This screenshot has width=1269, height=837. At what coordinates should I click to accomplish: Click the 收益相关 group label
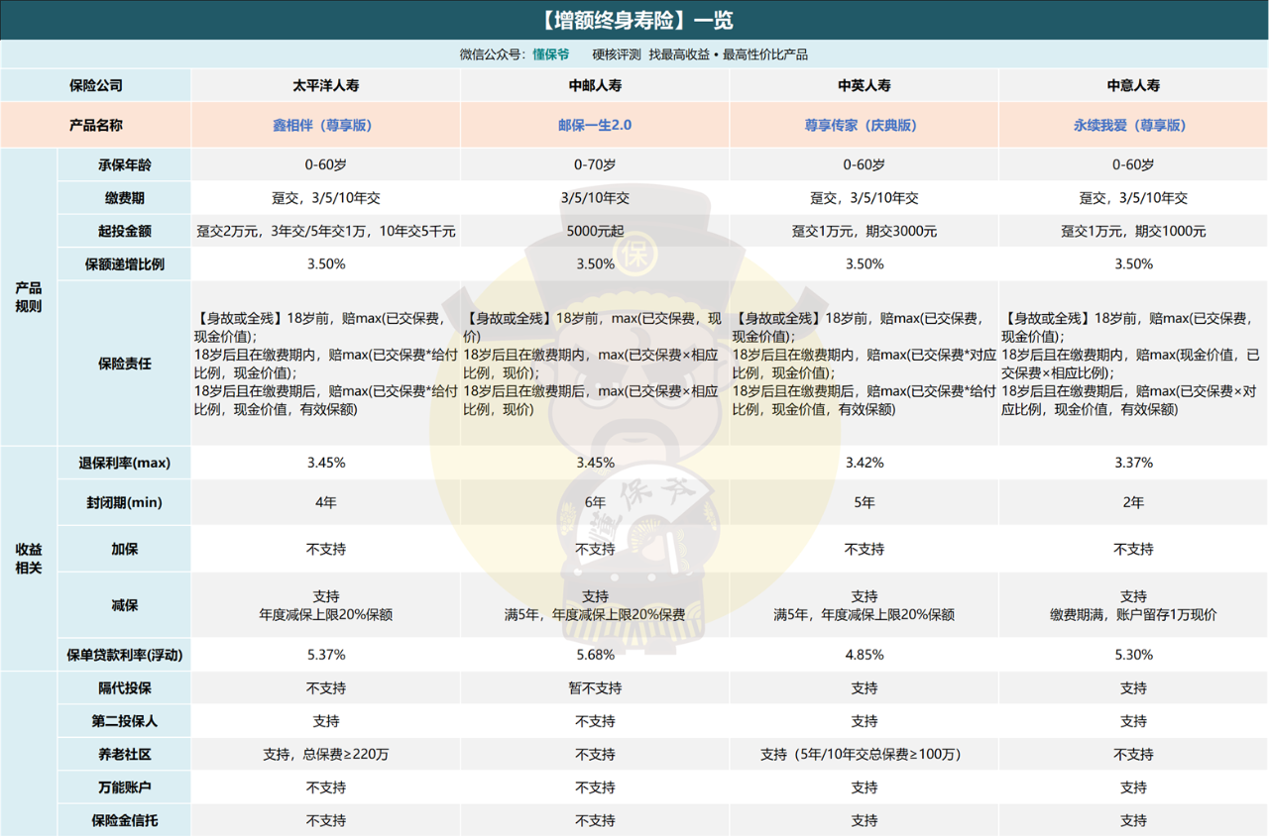[29, 559]
